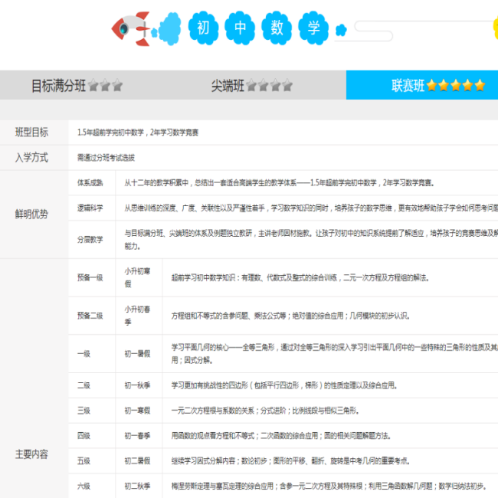Select the 分层教学 advantage label
The image size is (498, 498).
(90, 239)
